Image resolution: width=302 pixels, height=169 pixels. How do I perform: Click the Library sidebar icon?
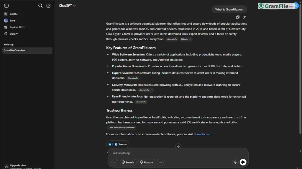(6, 34)
